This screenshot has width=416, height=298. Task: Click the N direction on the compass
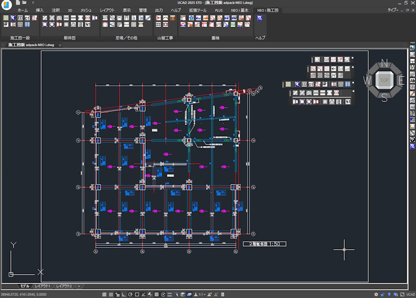384,63
